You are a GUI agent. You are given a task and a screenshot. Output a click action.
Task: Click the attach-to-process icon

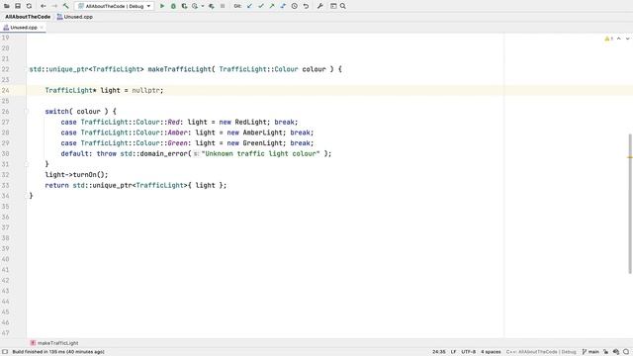tap(211, 6)
